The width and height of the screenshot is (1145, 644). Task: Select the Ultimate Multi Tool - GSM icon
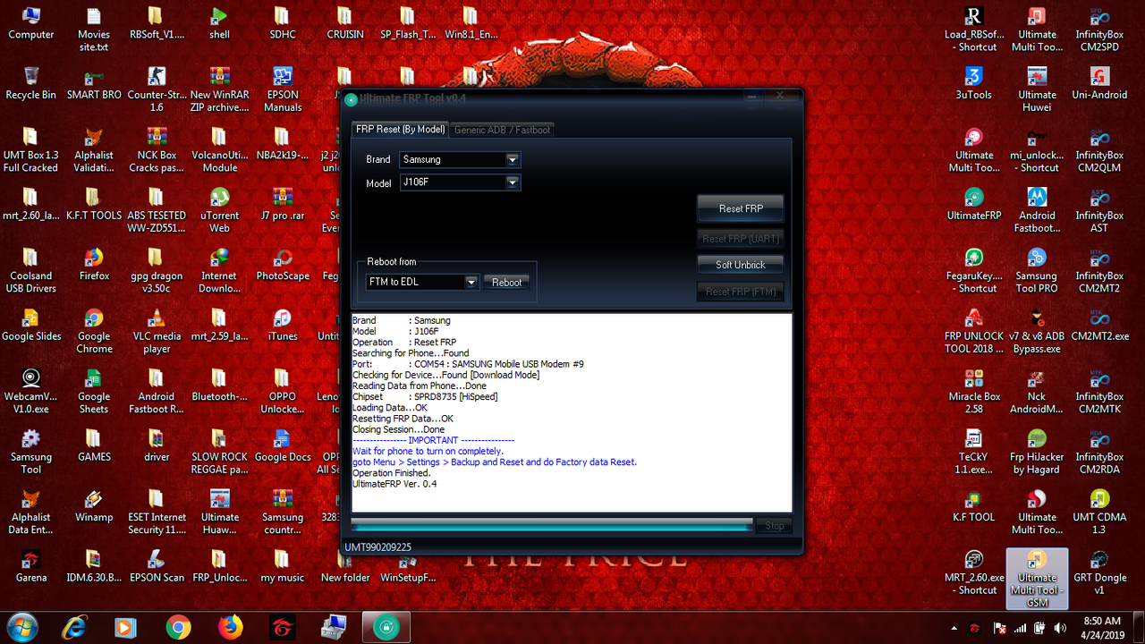pos(1037,578)
